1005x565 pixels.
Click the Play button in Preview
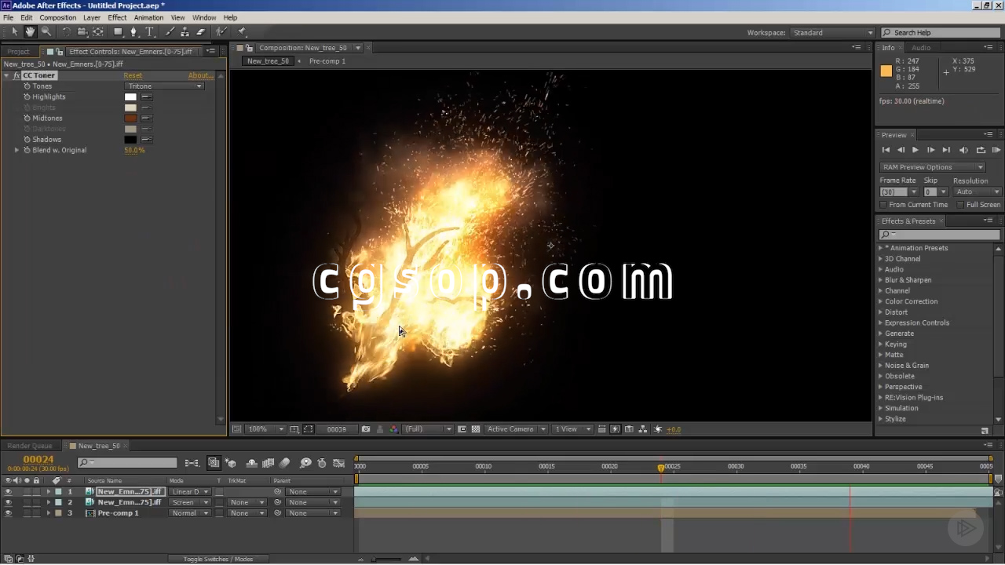[915, 150]
